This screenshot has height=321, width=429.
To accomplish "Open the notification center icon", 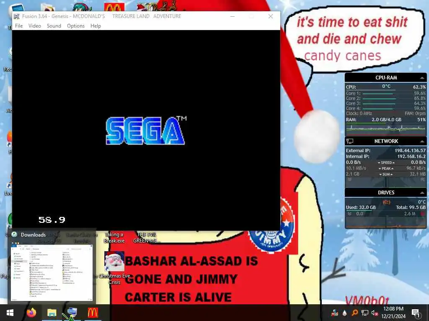I will click(416, 313).
